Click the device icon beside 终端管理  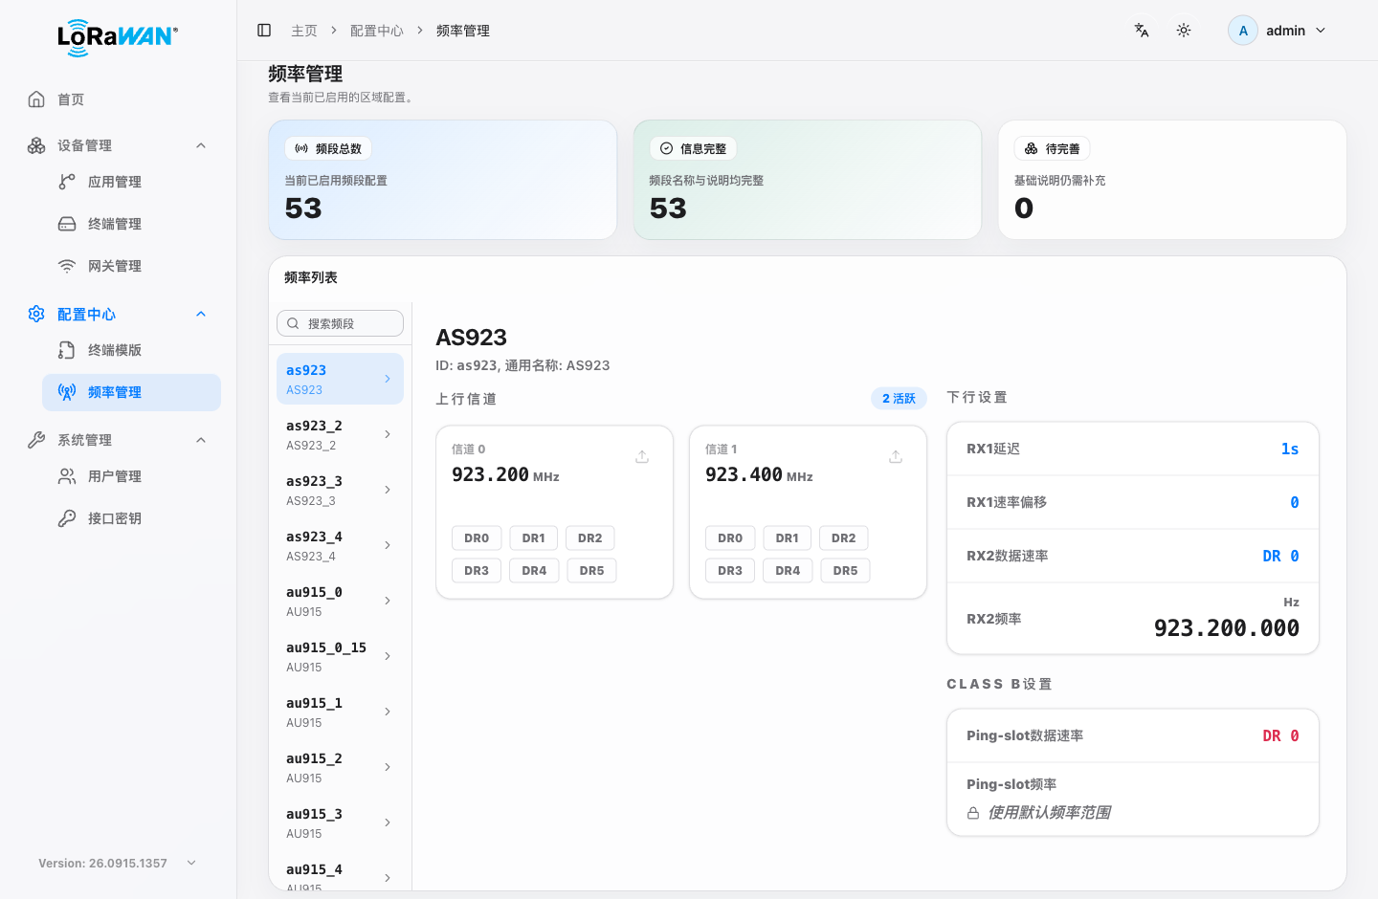pos(67,224)
